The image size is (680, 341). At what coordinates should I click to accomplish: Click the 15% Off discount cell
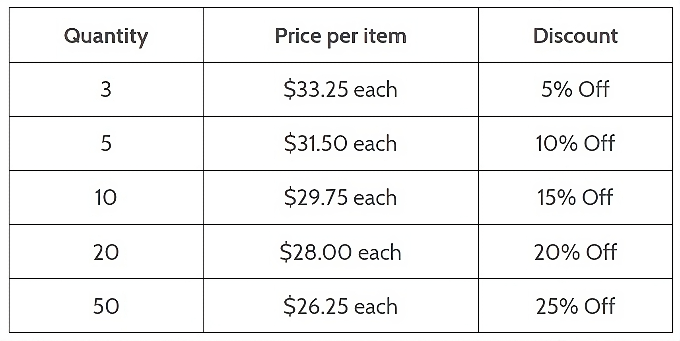click(575, 198)
